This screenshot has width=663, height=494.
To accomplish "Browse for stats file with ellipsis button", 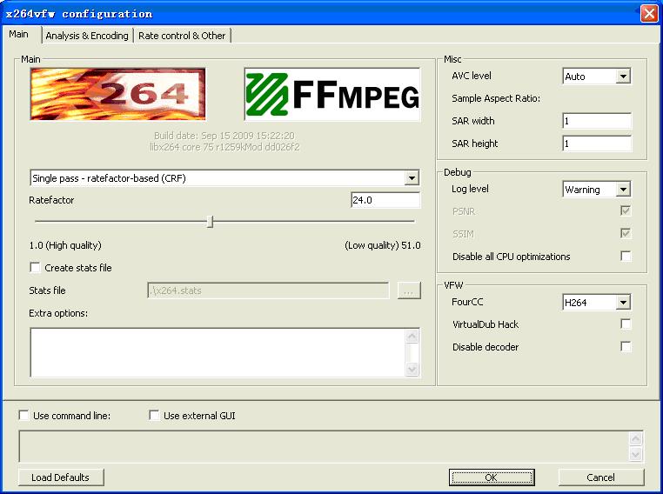I will point(409,290).
